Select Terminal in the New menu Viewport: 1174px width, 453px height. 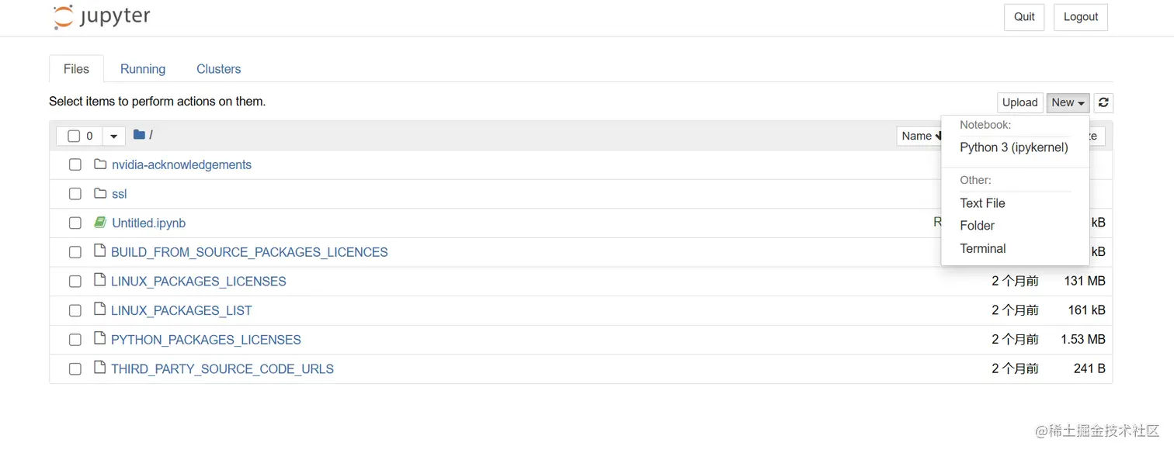point(983,248)
